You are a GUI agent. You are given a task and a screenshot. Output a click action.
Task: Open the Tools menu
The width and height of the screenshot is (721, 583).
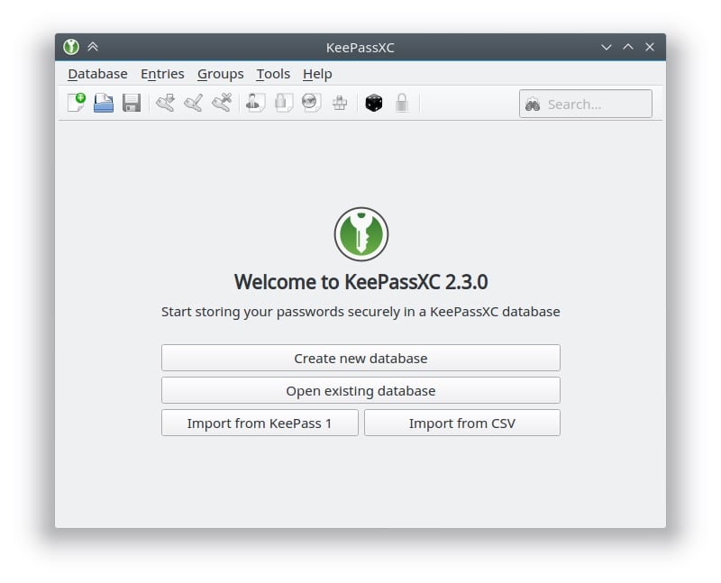(x=273, y=74)
